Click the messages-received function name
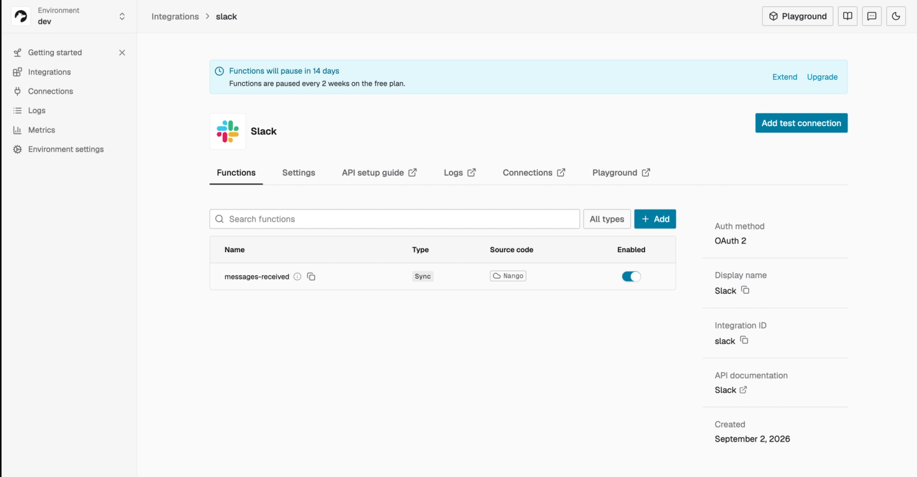The width and height of the screenshot is (917, 477). pos(257,276)
